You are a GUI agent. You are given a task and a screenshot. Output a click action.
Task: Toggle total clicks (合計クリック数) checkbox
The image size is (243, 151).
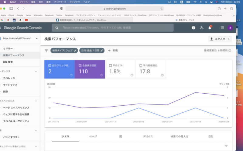tap(50, 66)
